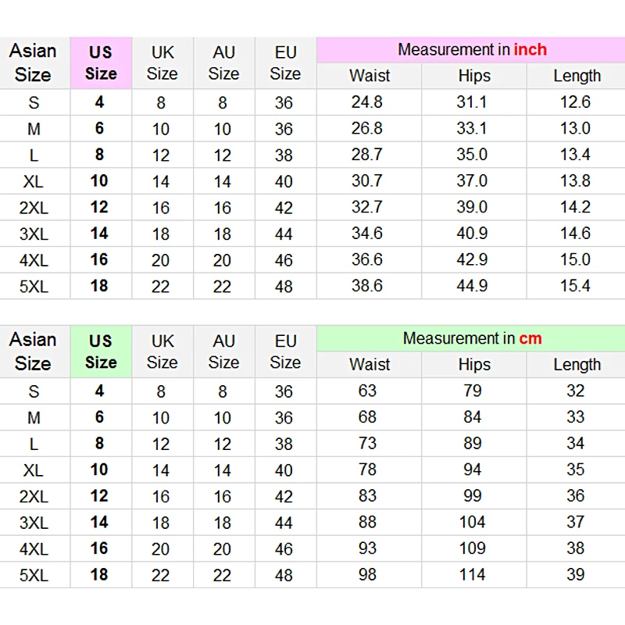Select the 'Measurement in cm' header
Screen dimensions: 625x625
pos(471,338)
